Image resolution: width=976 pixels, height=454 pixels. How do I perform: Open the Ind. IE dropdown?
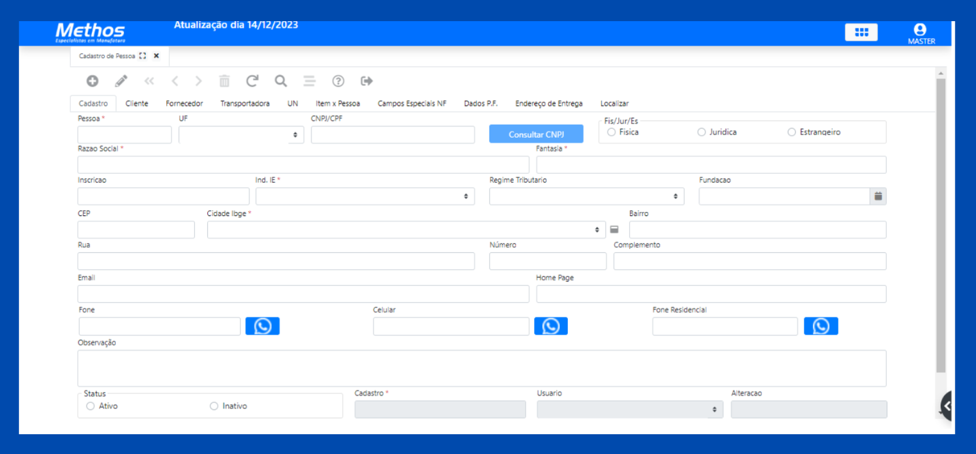click(x=365, y=196)
